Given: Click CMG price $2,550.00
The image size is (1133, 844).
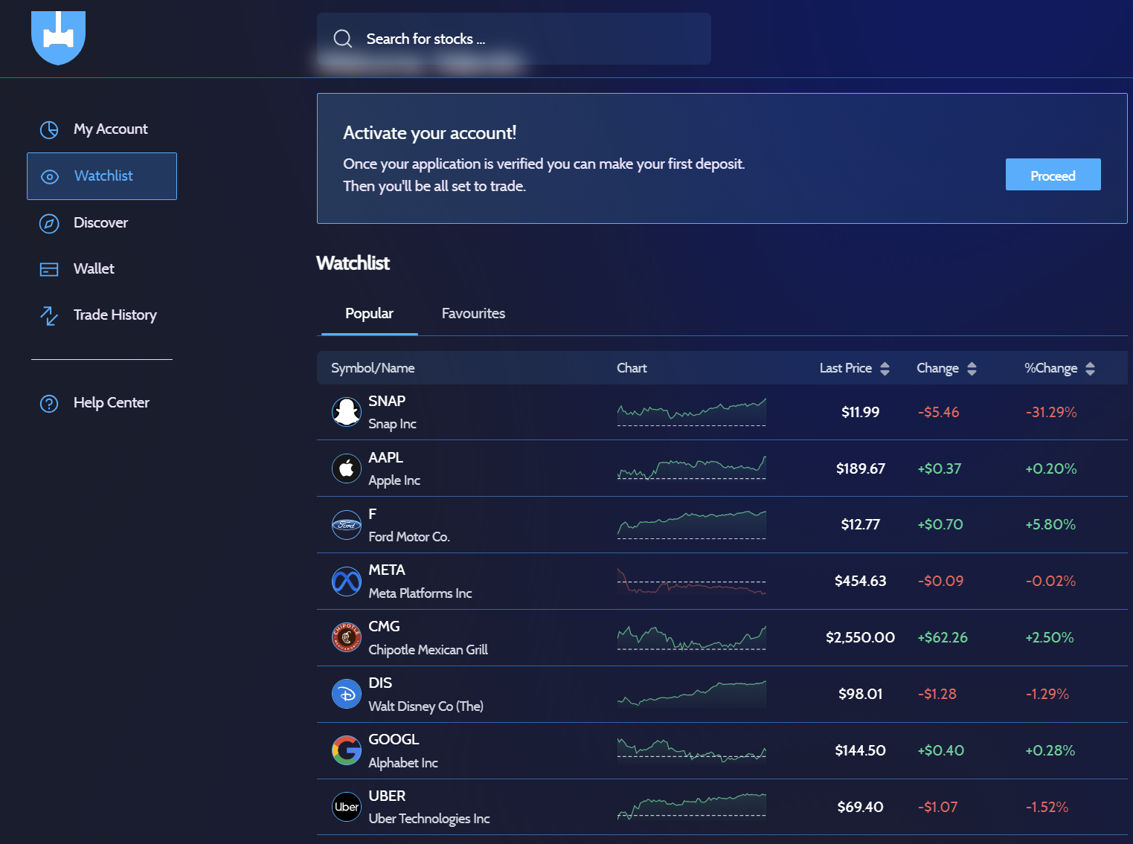Looking at the screenshot, I should (860, 637).
